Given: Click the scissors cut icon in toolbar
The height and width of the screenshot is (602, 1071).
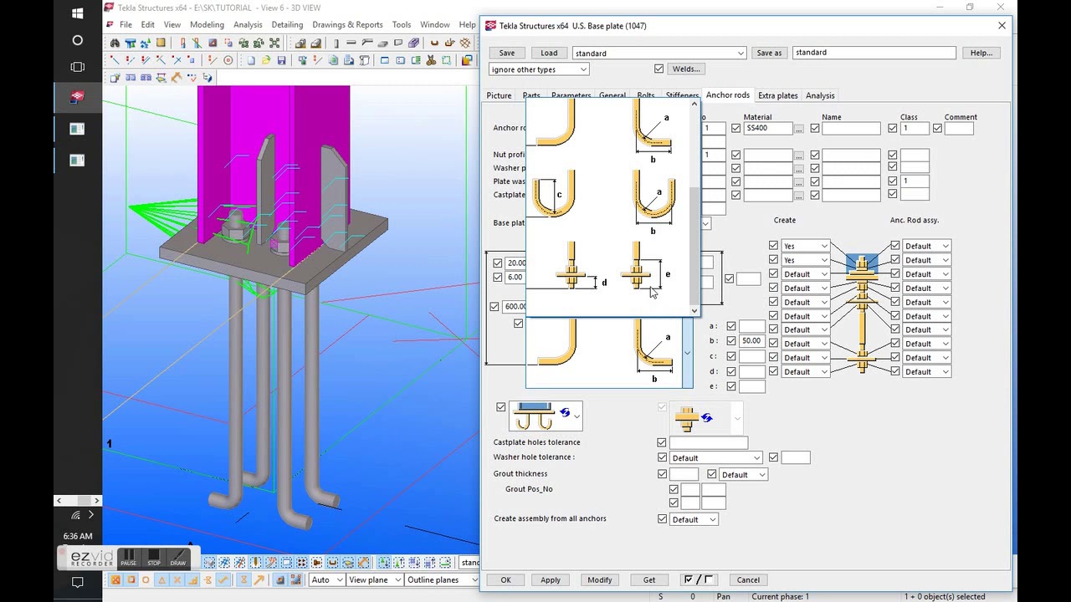Looking at the screenshot, I should pyautogui.click(x=430, y=60).
